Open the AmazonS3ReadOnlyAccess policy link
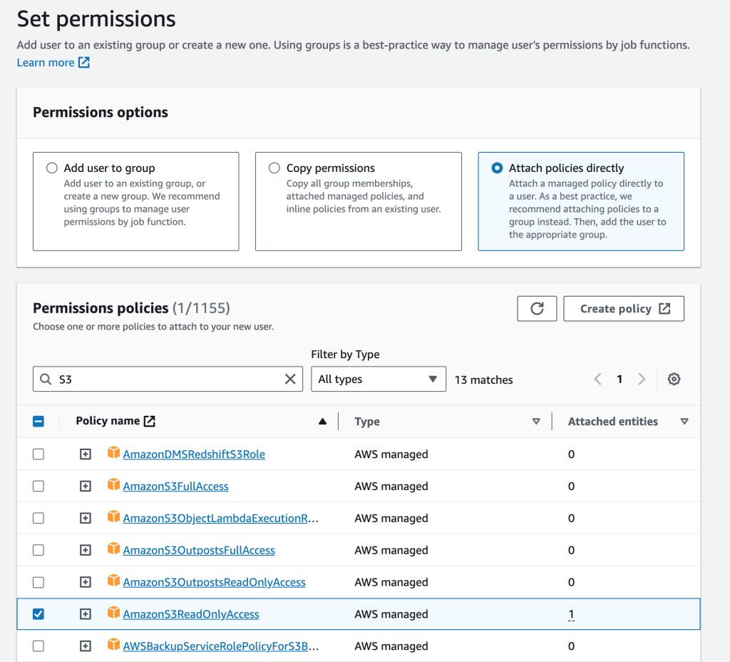Screen dimensions: 730x662 (191, 613)
